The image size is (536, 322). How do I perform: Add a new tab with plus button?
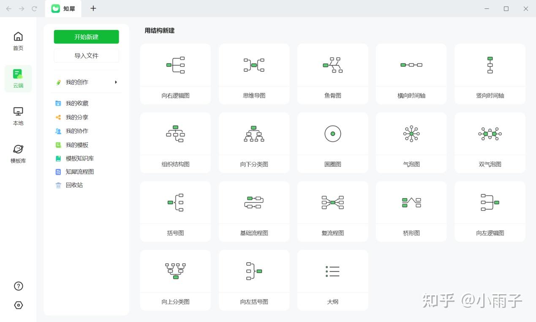tap(93, 8)
